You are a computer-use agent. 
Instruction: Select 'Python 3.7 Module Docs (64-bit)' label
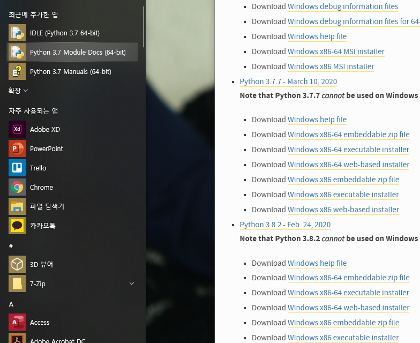coord(78,53)
